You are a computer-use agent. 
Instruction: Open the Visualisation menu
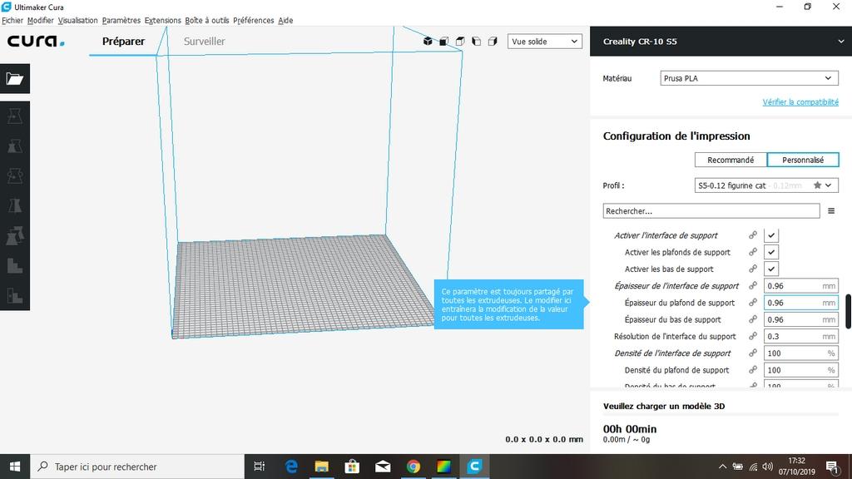pyautogui.click(x=77, y=20)
